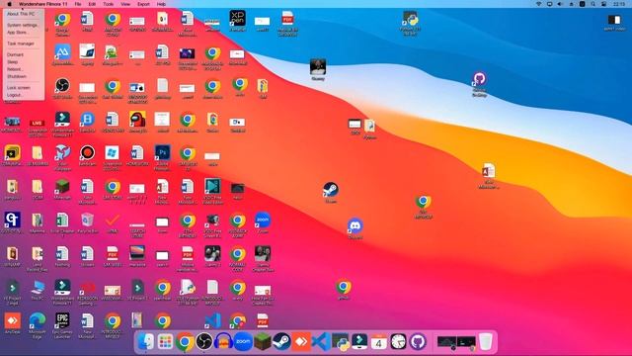The image size is (632, 356).
Task: Open the Calendar icon in Dock
Action: 379,342
